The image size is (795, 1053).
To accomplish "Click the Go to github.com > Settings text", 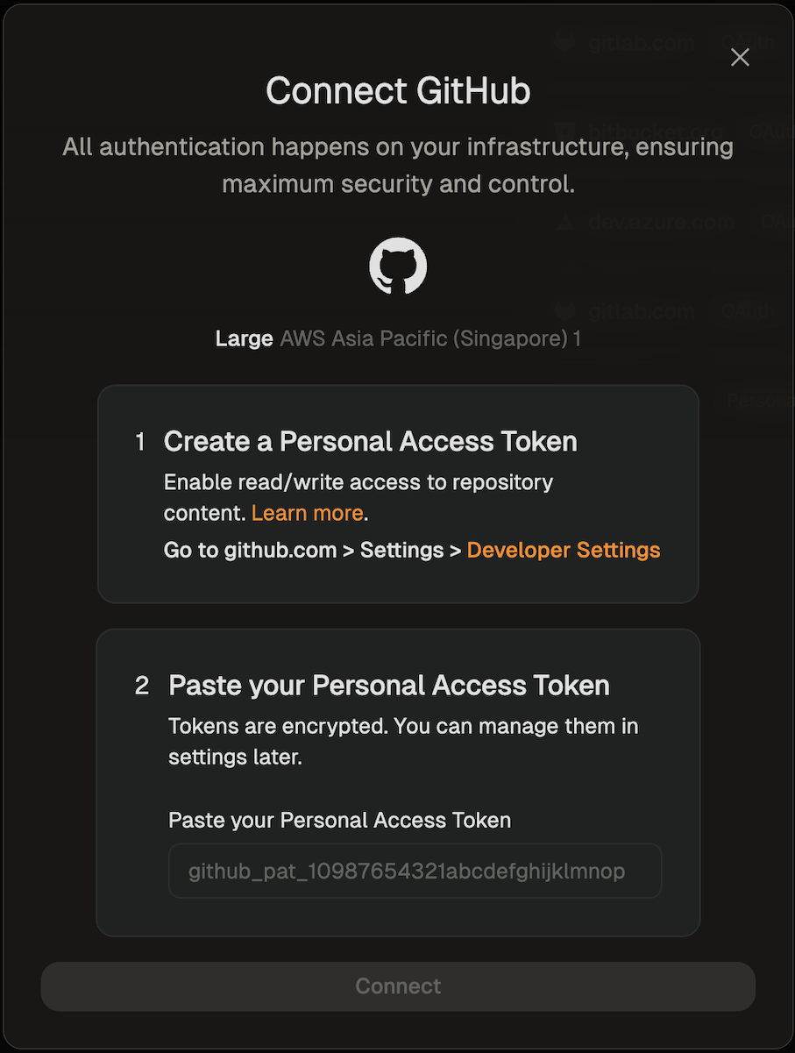I will click(313, 550).
